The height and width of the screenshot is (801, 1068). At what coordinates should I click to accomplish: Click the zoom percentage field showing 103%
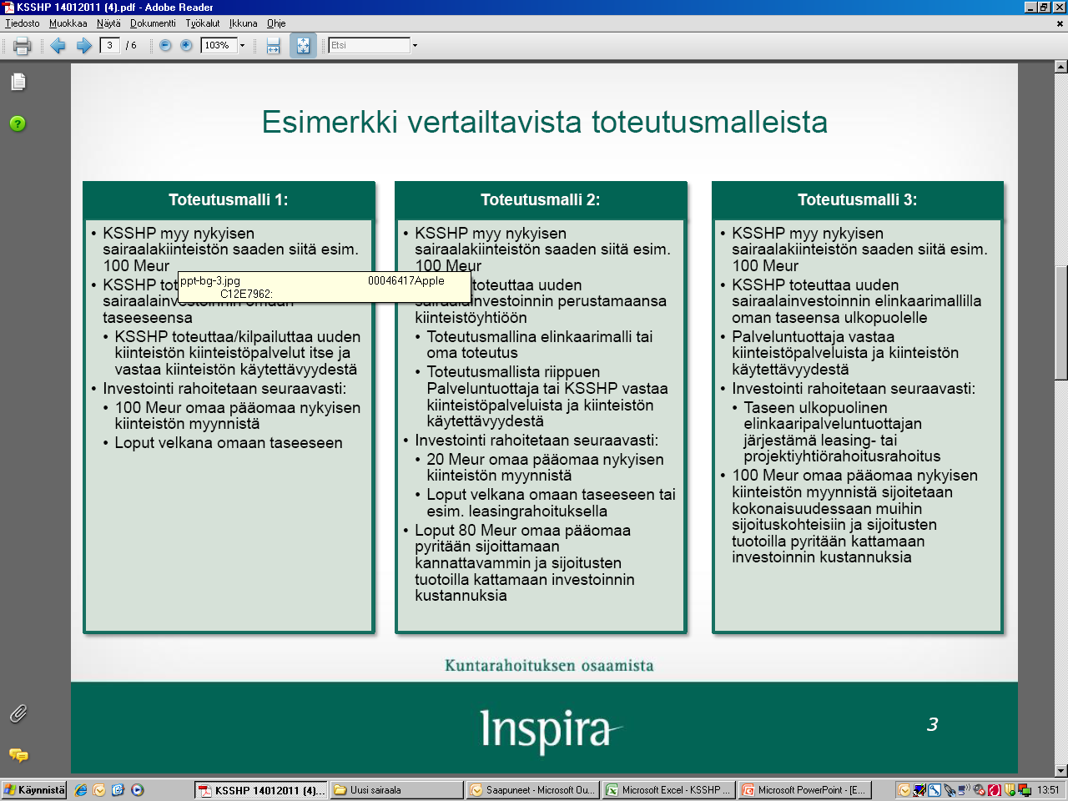pyautogui.click(x=219, y=46)
